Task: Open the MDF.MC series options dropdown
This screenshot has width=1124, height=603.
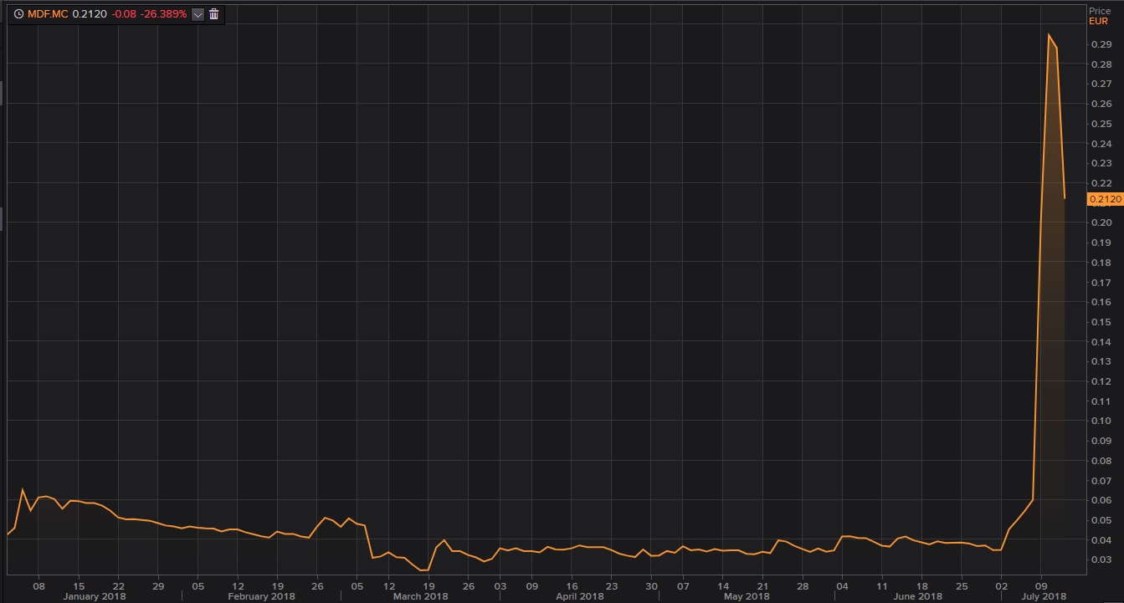Action: [198, 14]
